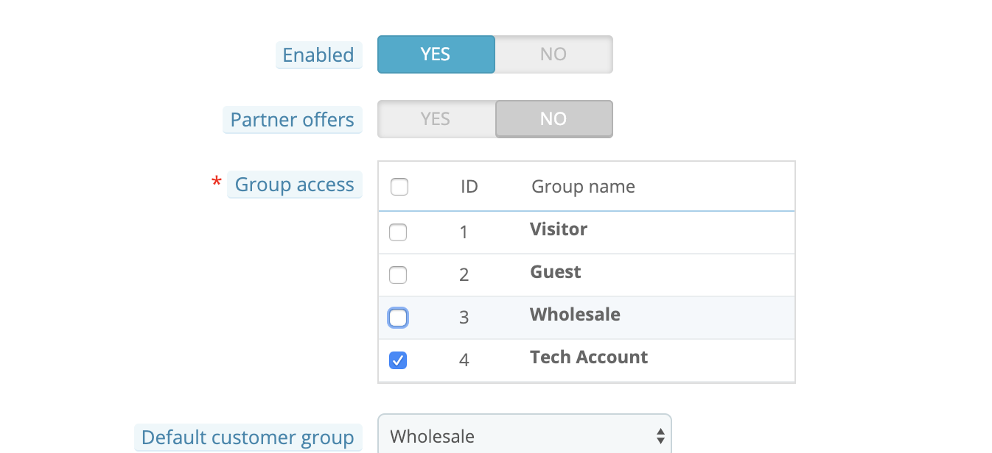The height and width of the screenshot is (453, 992).
Task: Click the Partner offers field label
Action: tap(293, 120)
